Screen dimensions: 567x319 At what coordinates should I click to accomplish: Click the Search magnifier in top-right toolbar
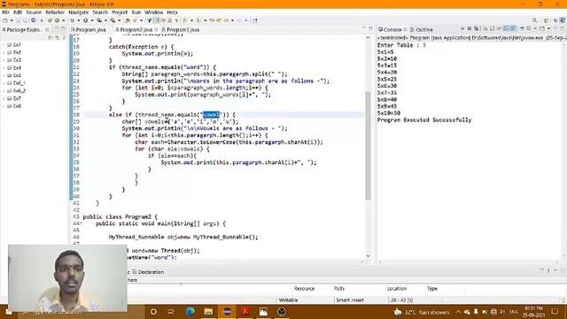pos(535,20)
